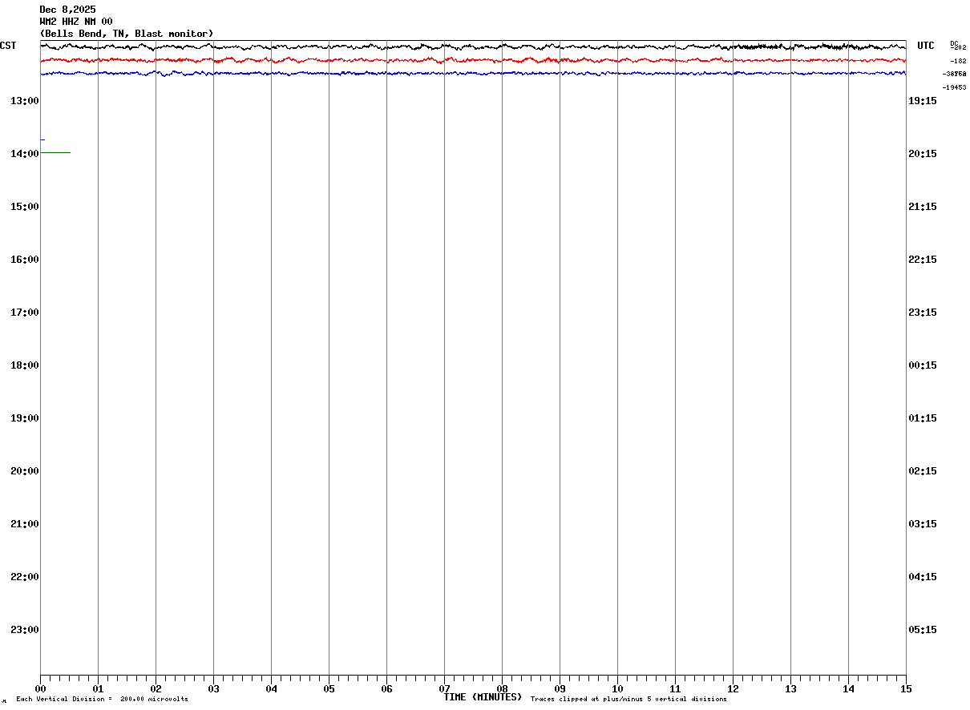
Task: Click minute axis label "06"
Action: (x=386, y=688)
